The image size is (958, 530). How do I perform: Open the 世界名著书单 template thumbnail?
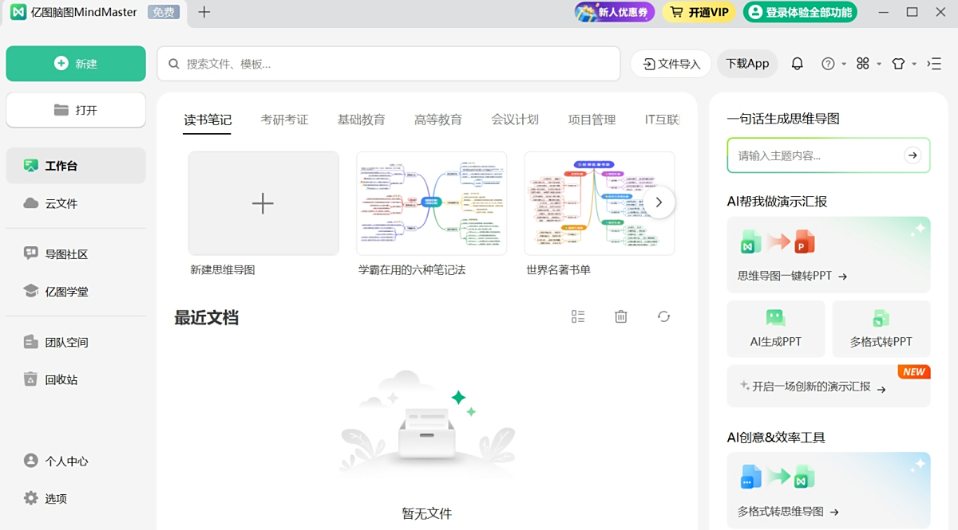click(x=599, y=203)
